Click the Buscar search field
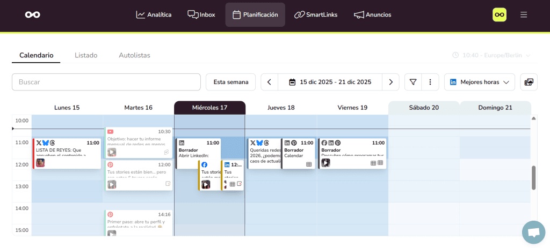The width and height of the screenshot is (550, 248). [106, 82]
